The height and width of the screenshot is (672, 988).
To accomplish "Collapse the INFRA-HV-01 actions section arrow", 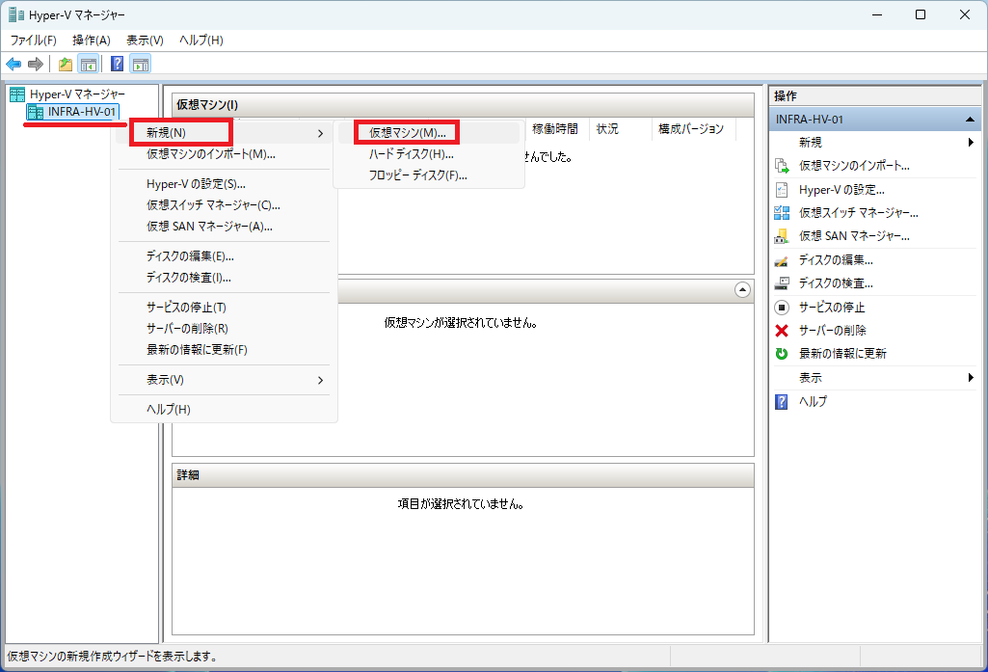I will pos(970,120).
